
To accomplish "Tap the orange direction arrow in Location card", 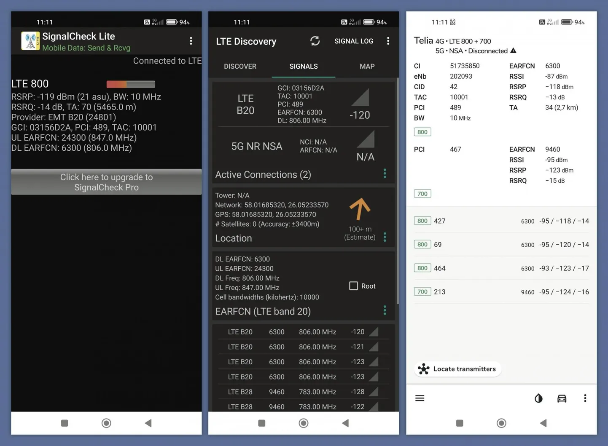I will 360,209.
